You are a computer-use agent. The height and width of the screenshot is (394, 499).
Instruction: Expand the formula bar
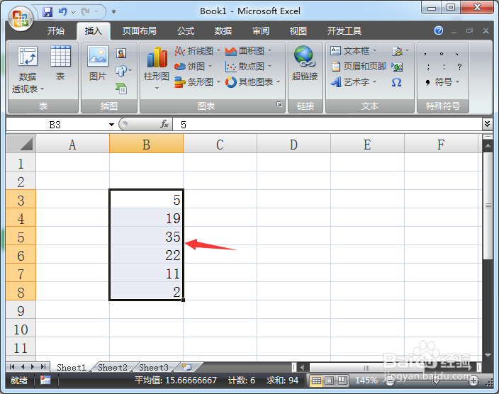pos(487,123)
